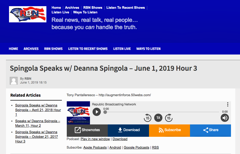This screenshot has width=240, height=154.
Task: Click Listen Live in top header links
Action: tap(60, 12)
